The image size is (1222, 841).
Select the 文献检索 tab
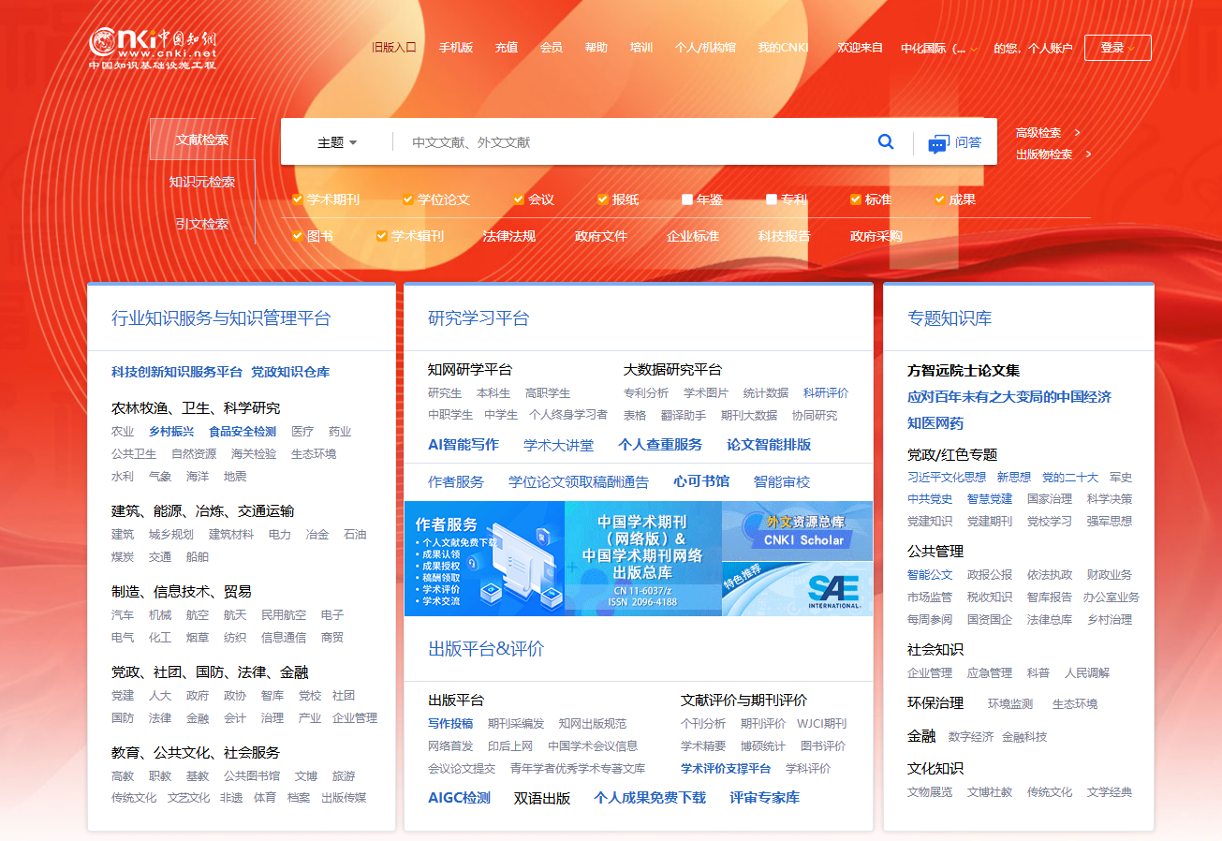202,140
